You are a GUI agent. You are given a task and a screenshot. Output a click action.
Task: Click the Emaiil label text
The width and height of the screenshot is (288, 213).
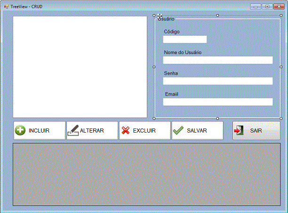pyautogui.click(x=172, y=94)
